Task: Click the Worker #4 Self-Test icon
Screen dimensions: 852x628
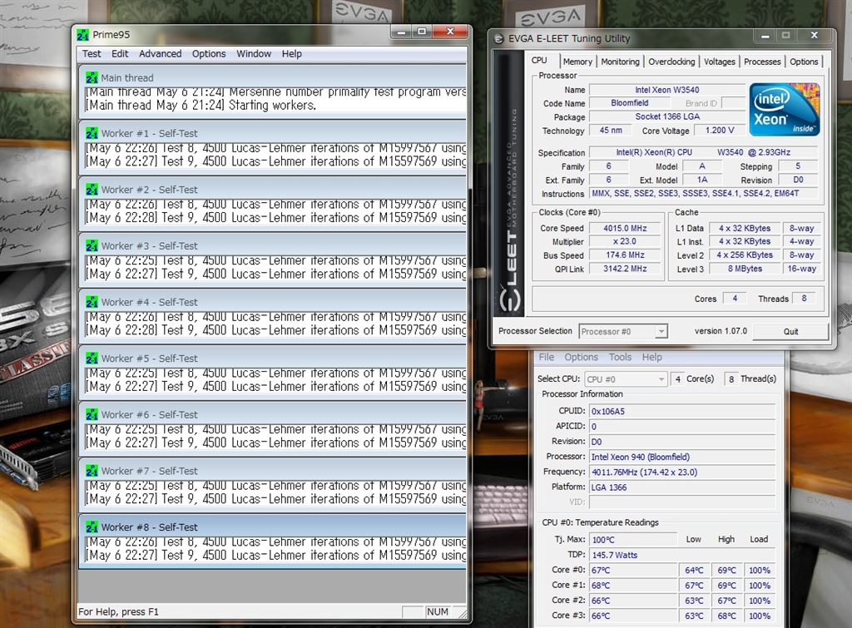Action: 92,302
